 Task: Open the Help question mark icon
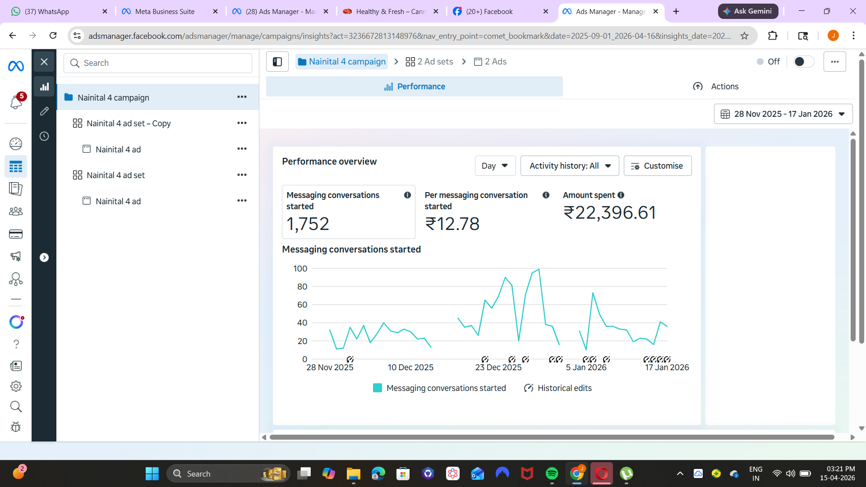click(x=16, y=344)
